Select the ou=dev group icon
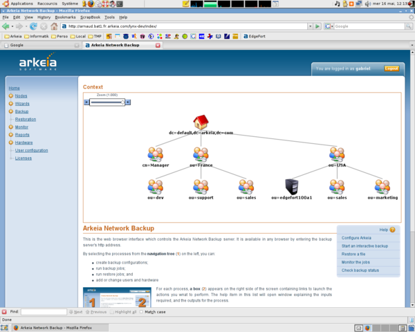415x332 pixels. pyautogui.click(x=156, y=187)
